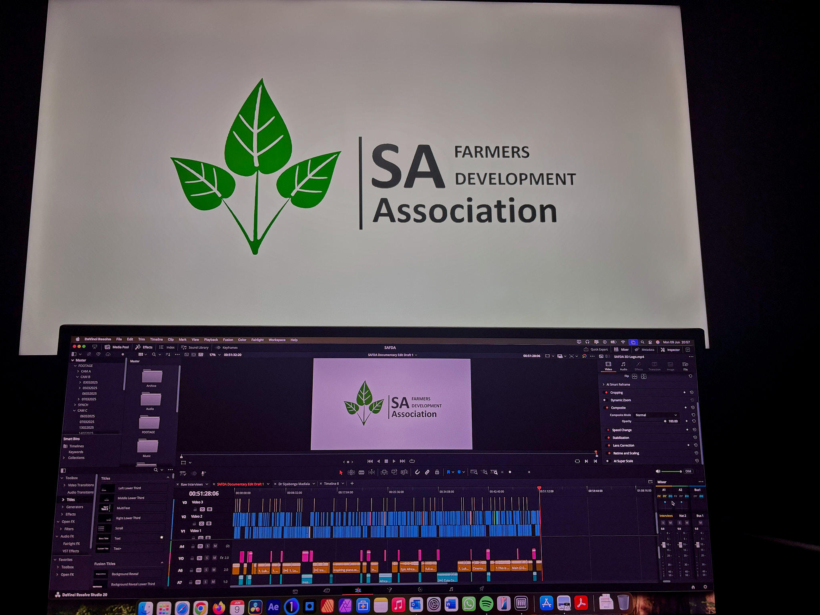Activate the Trim edit mode tool

coord(351,472)
